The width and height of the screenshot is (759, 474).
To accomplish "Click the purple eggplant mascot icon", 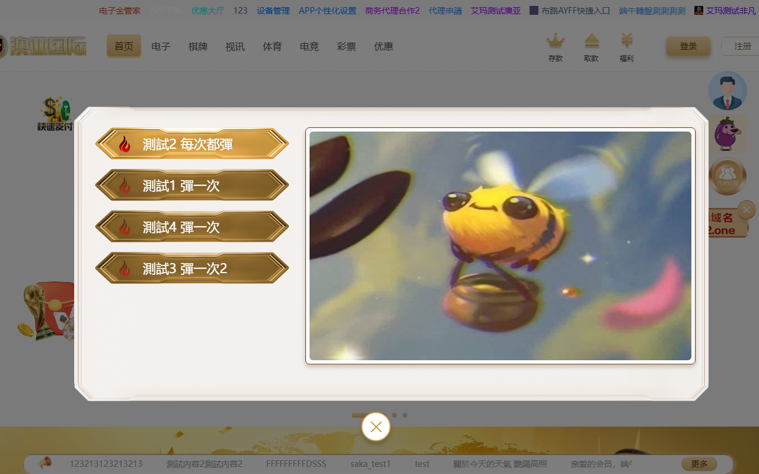I will pyautogui.click(x=727, y=134).
